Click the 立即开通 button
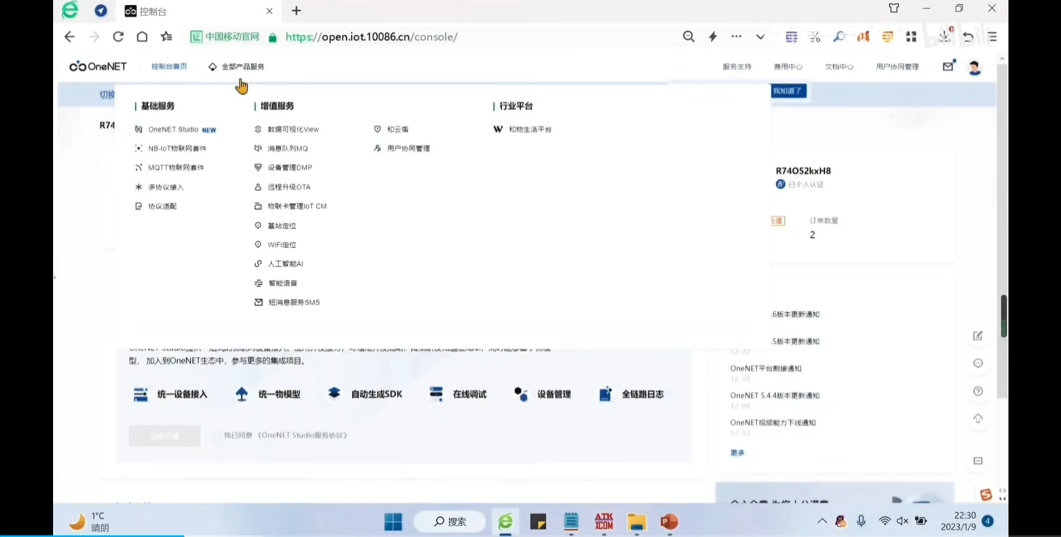 coord(164,436)
